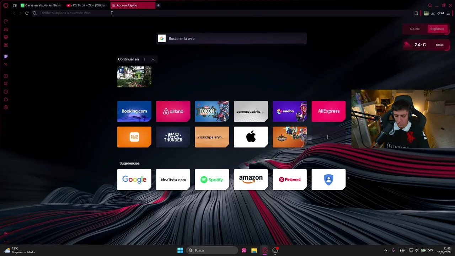Open the kickclips speed dial tile
Image resolution: width=455 pixels, height=256 pixels.
212,137
